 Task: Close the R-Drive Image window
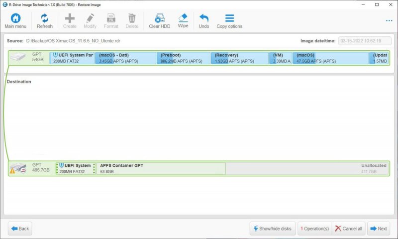pos(391,4)
